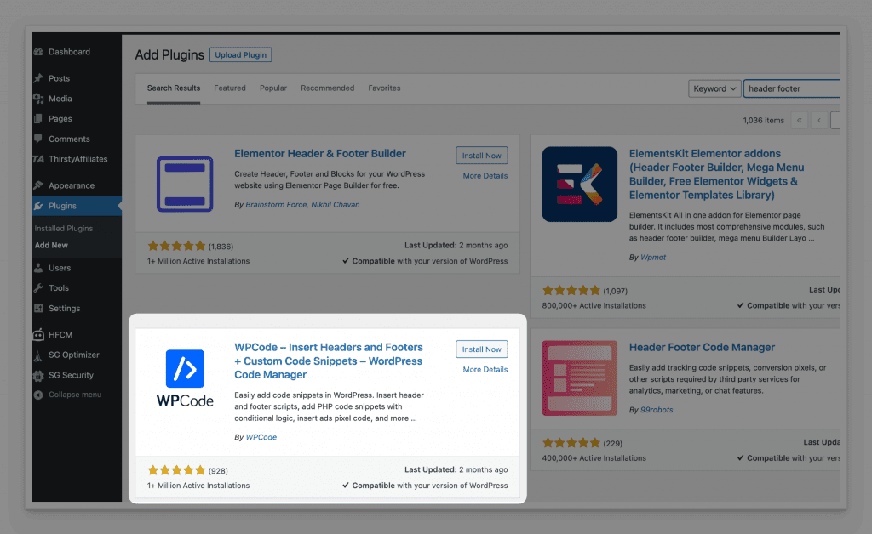Click '800,000+ Active Installations' text
Image resolution: width=872 pixels, height=534 pixels.
[594, 306]
